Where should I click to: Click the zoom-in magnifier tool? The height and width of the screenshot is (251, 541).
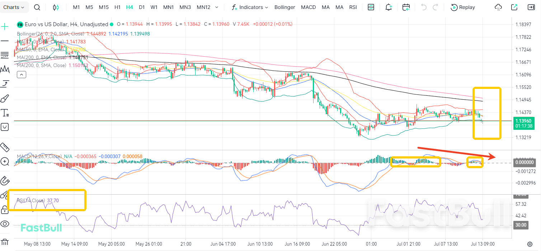click(5, 161)
